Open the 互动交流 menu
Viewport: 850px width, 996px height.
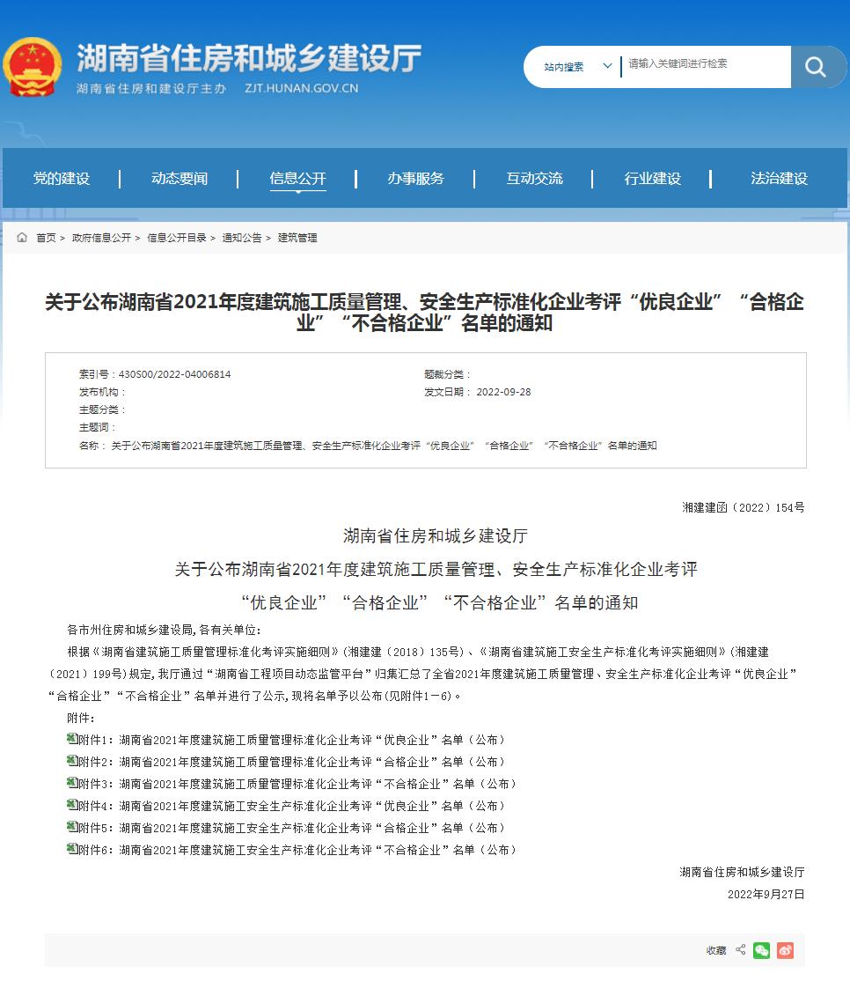click(534, 179)
